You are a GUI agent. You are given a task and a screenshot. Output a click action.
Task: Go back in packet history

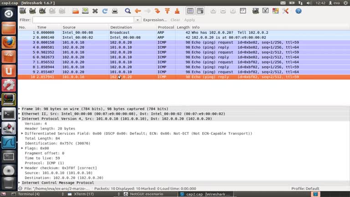[138, 11]
